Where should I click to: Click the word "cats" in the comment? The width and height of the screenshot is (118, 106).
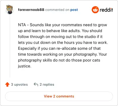point(96,60)
